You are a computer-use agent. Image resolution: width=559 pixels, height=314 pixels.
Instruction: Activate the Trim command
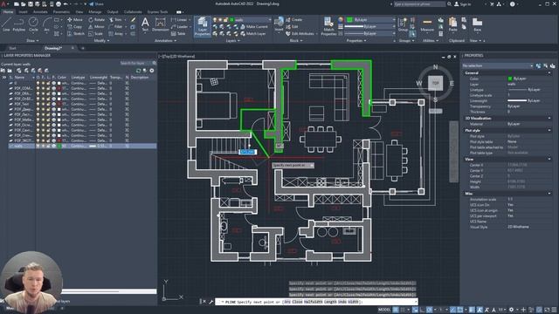pos(115,19)
